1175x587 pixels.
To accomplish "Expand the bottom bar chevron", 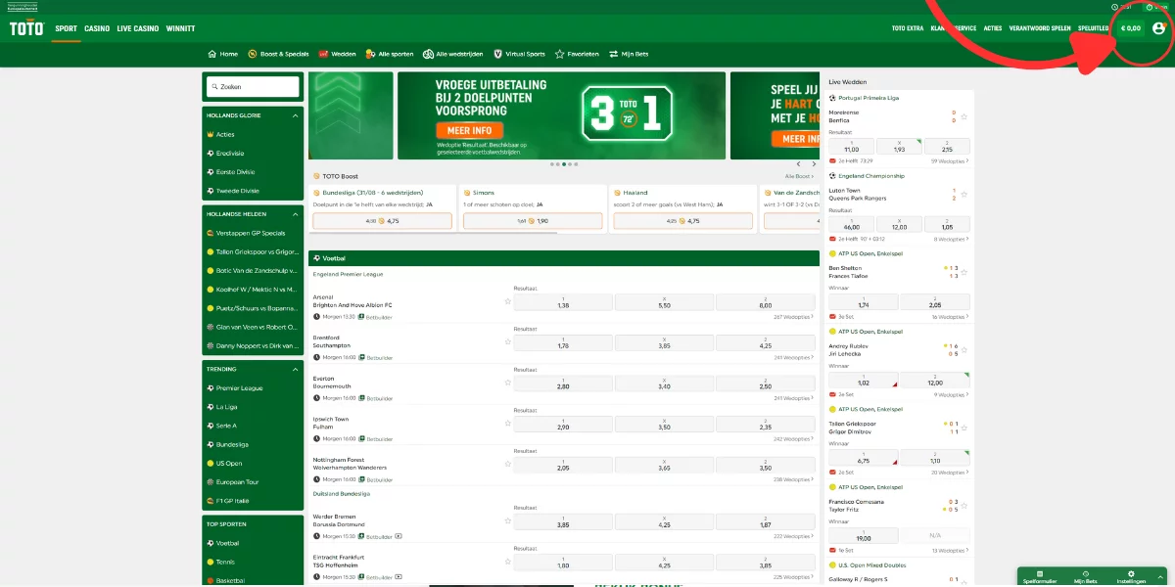I will tap(1161, 577).
